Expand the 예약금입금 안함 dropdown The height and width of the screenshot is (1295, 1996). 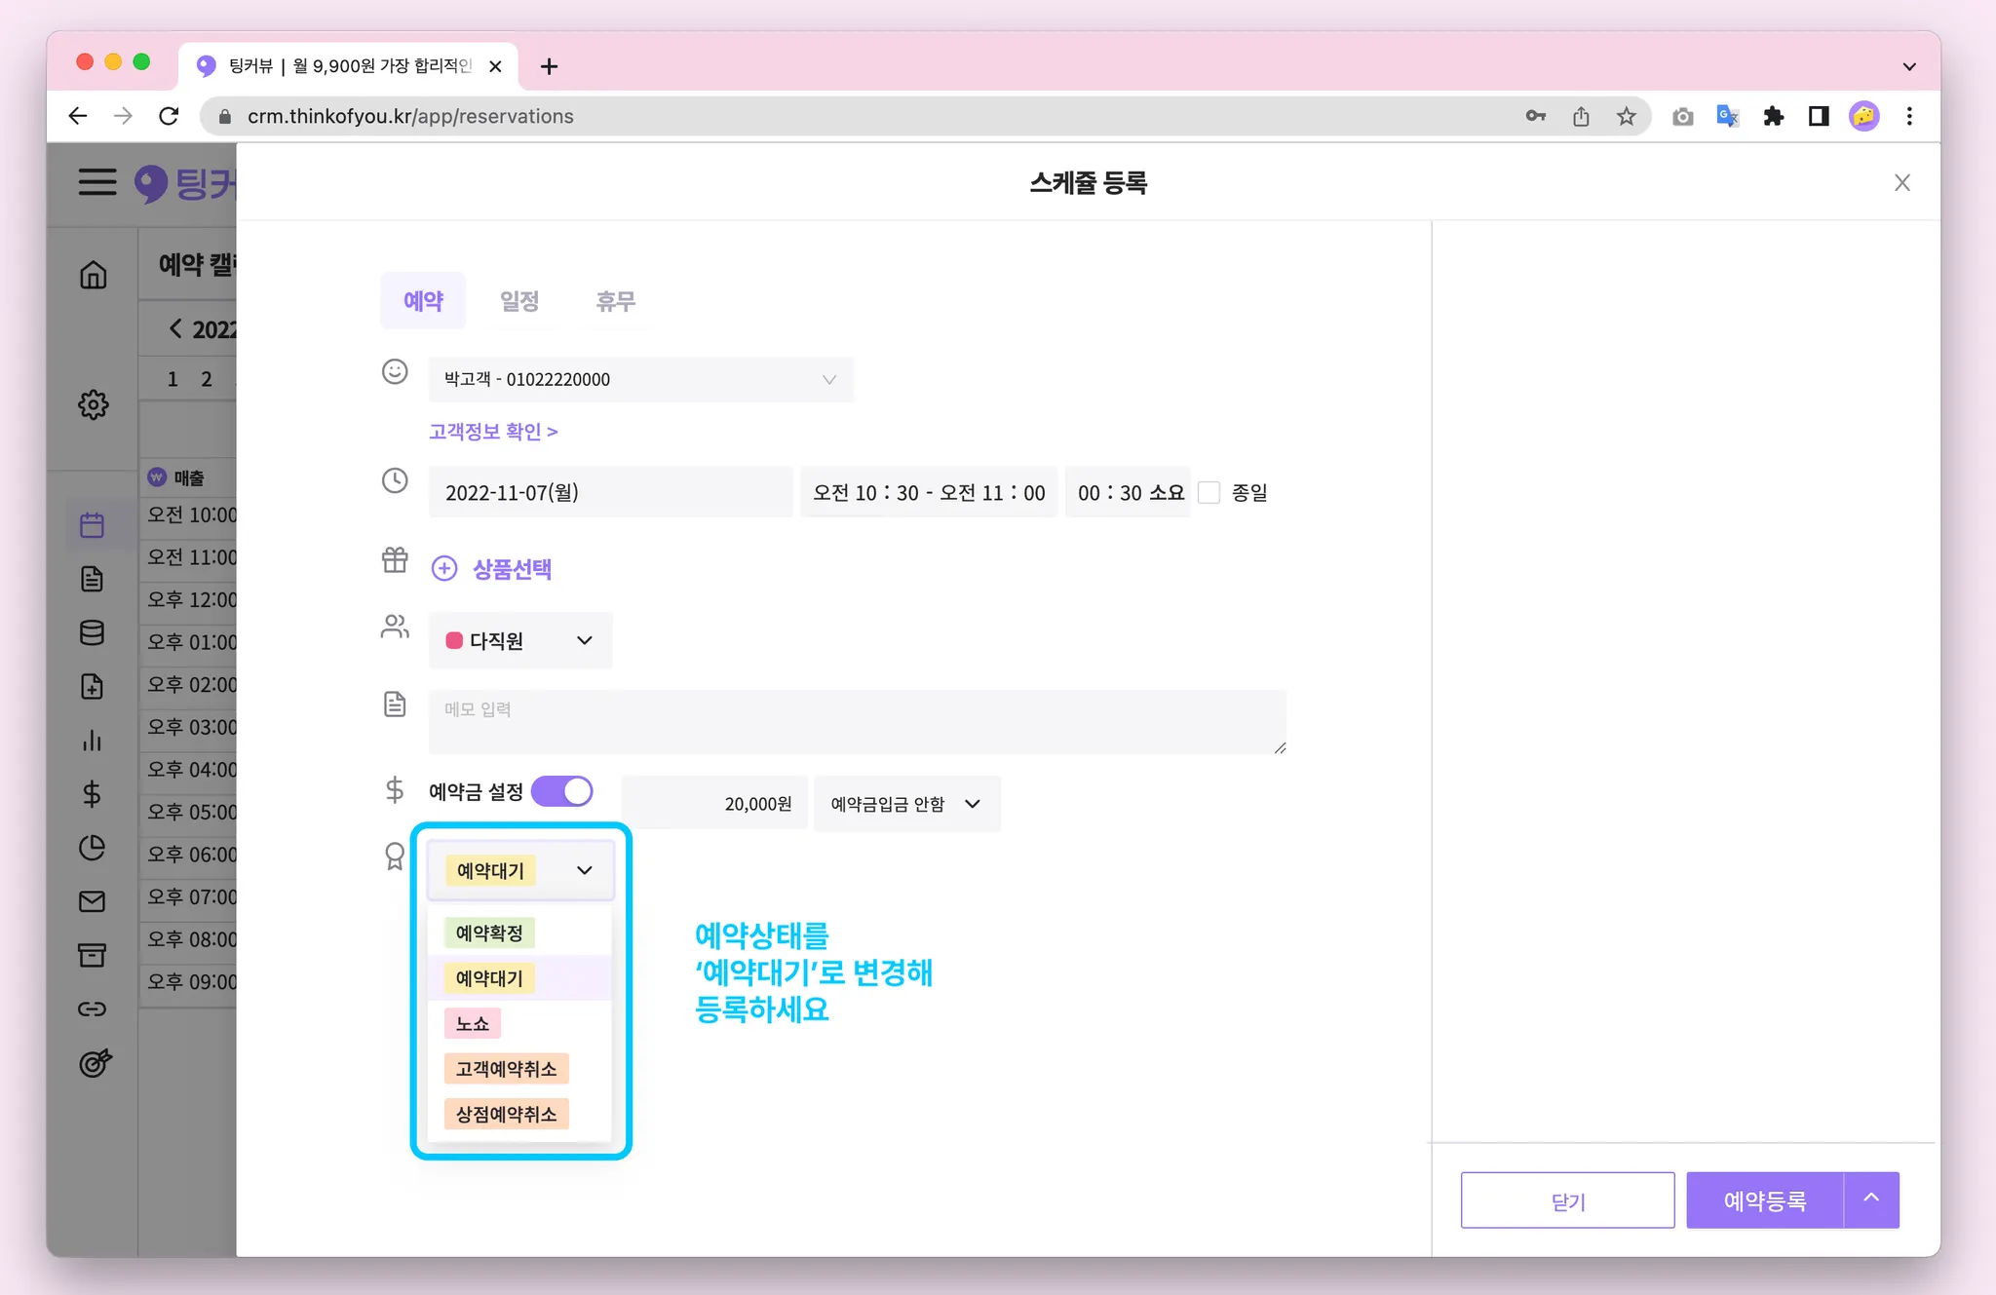pos(905,804)
